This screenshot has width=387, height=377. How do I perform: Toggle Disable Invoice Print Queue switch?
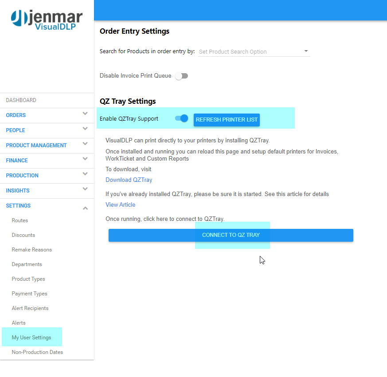(181, 76)
